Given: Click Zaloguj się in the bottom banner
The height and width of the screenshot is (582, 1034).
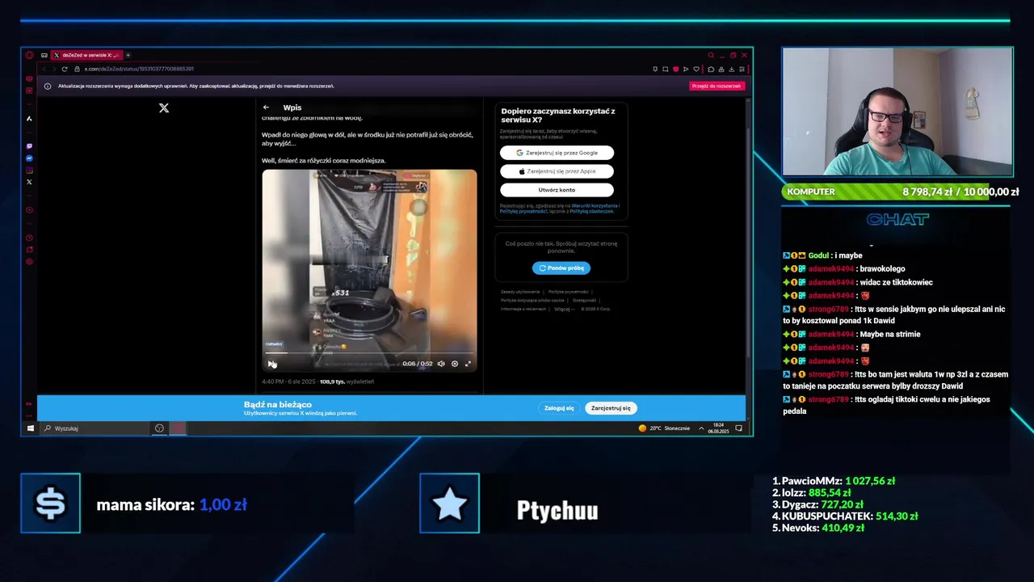Looking at the screenshot, I should click(x=559, y=408).
